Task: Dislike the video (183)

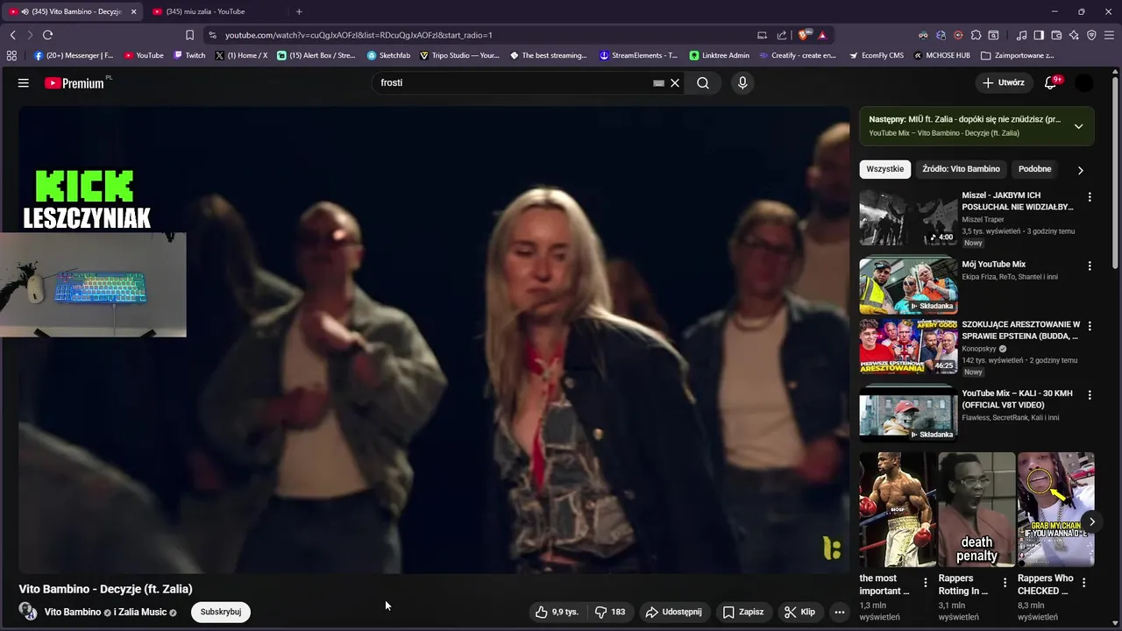Action: point(610,612)
